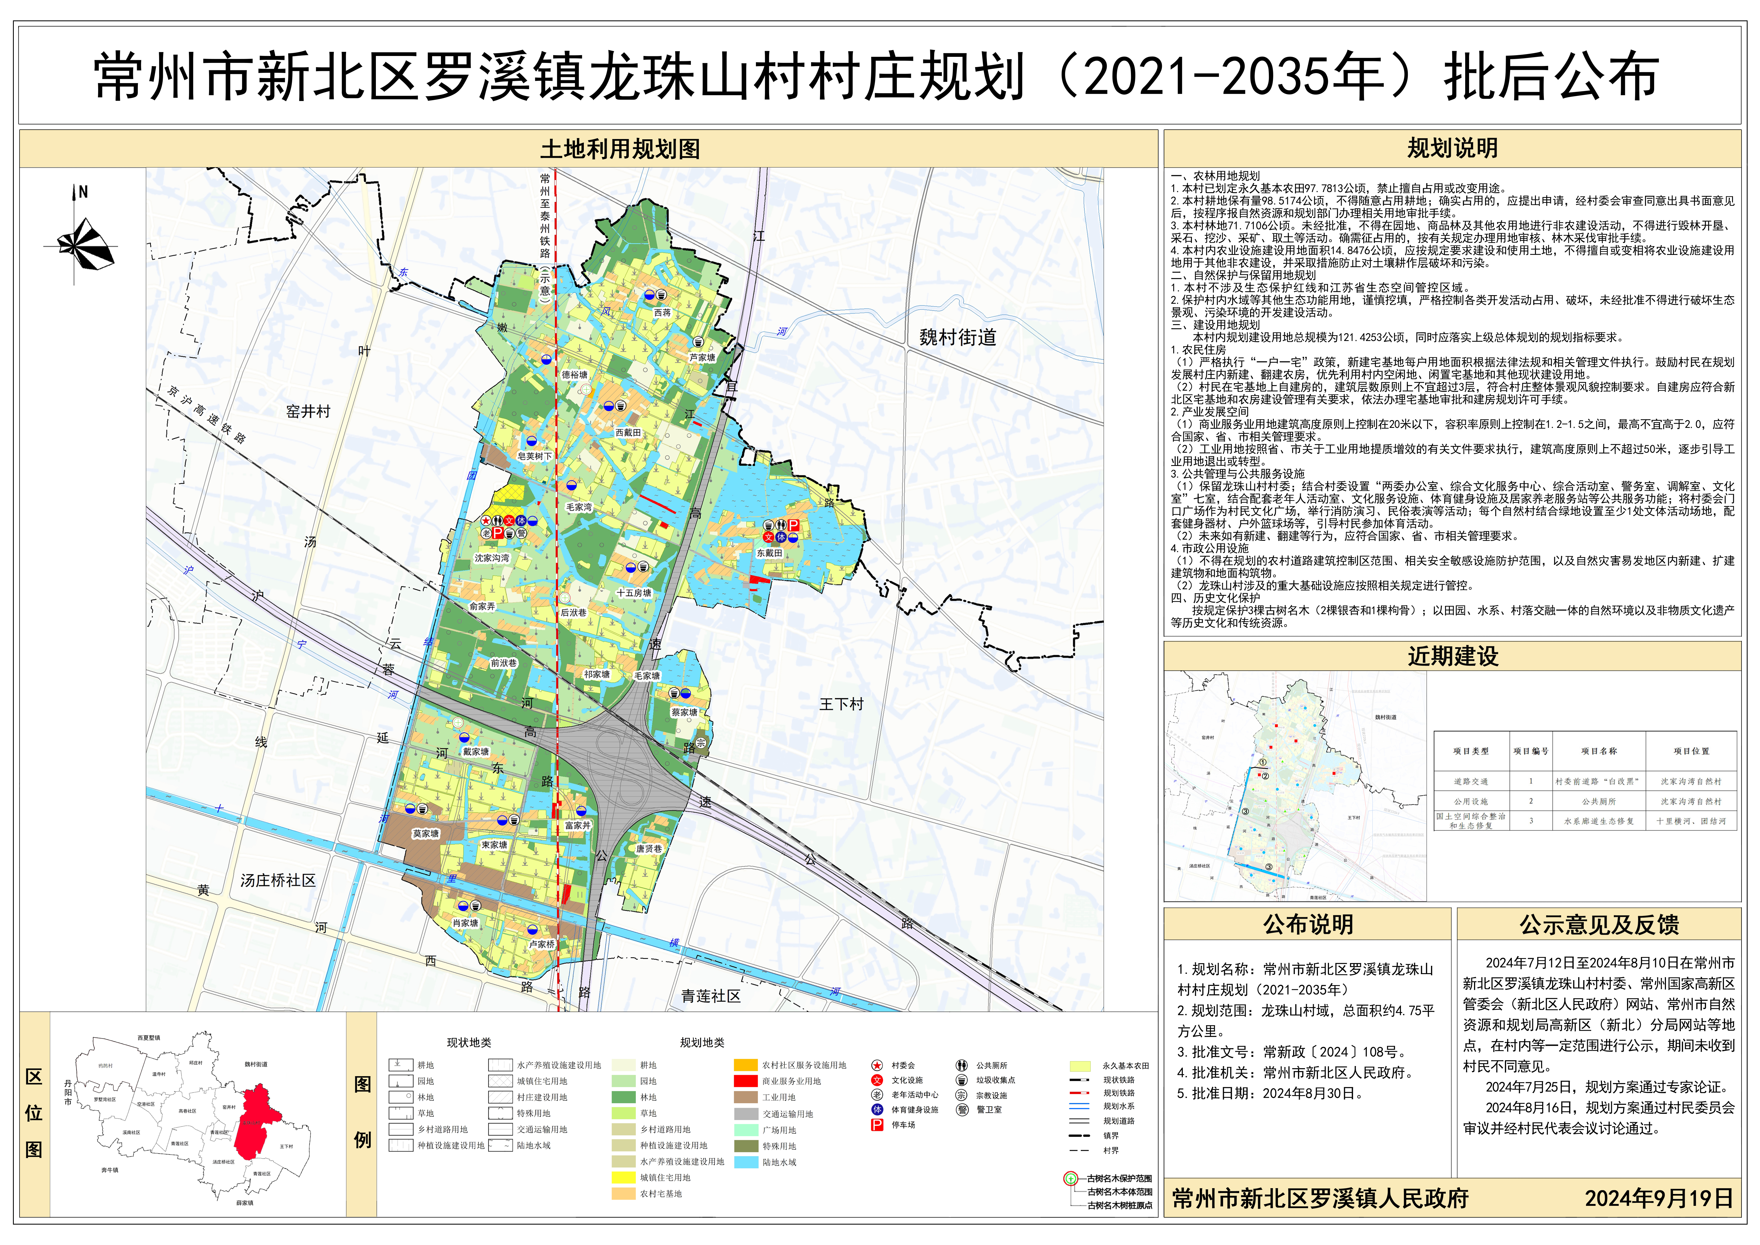Click the 商业服务业用地 red swatch
This screenshot has width=1760, height=1245.
point(746,1081)
